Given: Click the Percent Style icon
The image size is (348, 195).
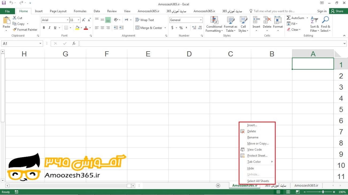Looking at the screenshot, I should pyautogui.click(x=181, y=28).
